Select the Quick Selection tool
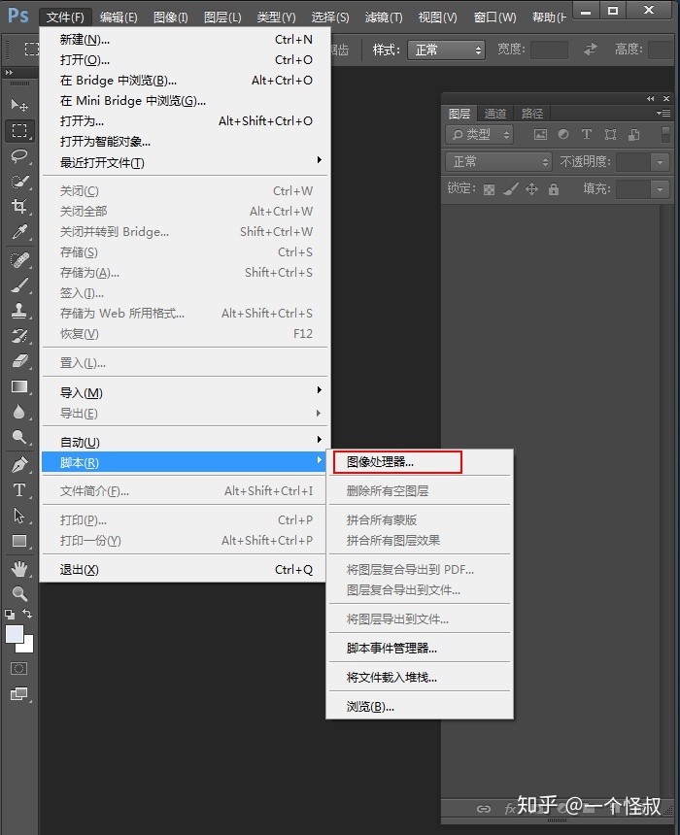 coord(19,181)
